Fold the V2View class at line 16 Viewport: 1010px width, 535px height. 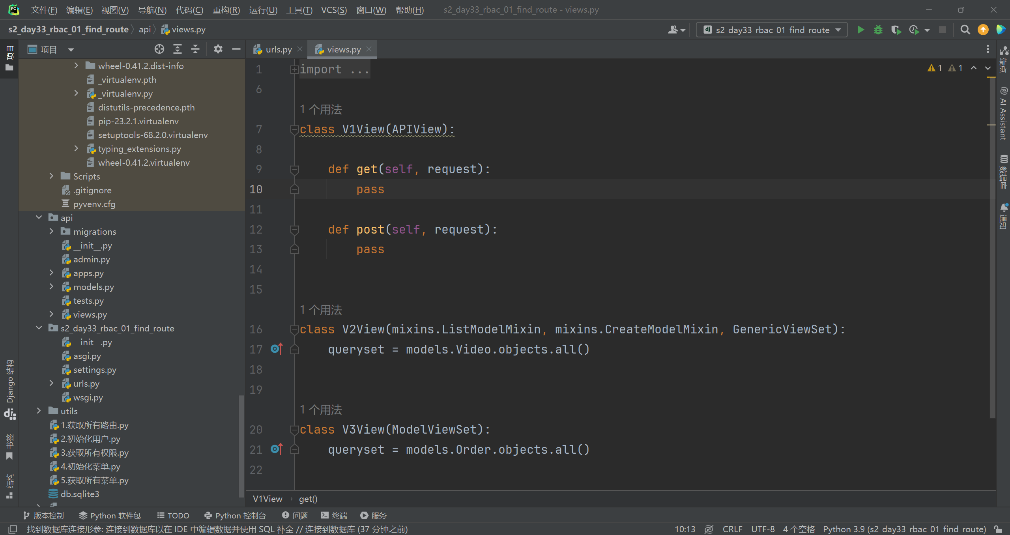click(294, 329)
